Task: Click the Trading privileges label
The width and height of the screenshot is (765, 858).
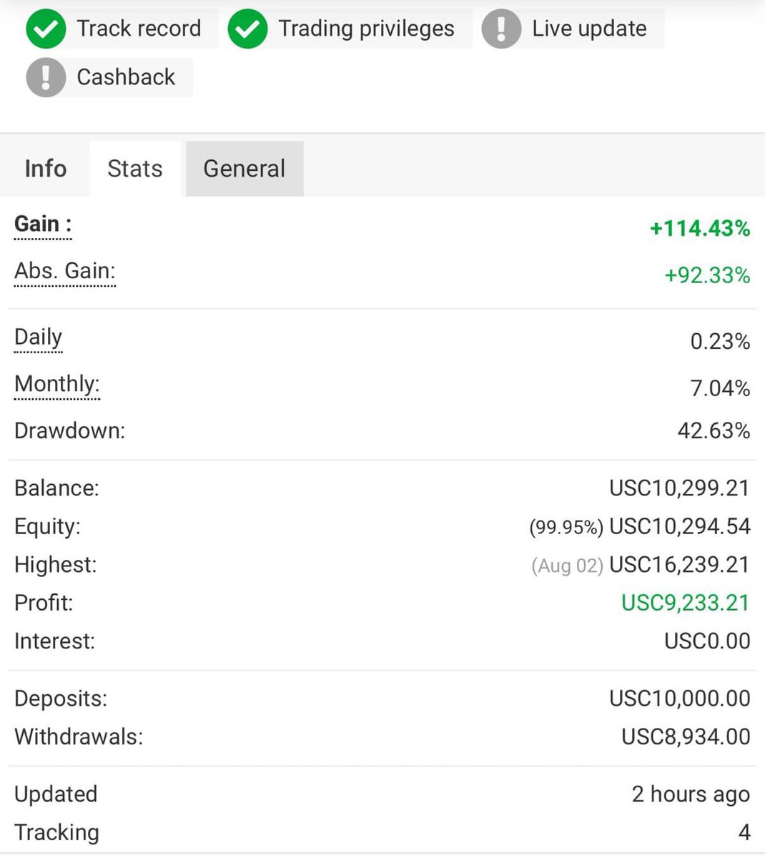Action: [366, 29]
